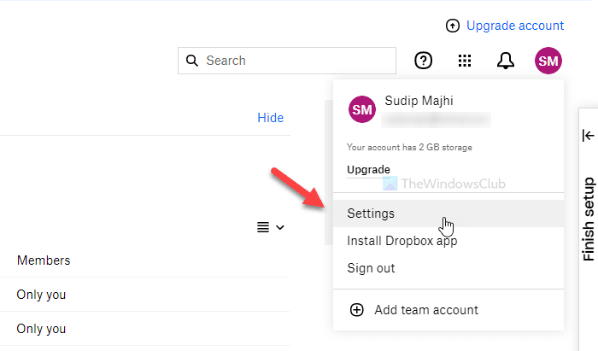Click 'Your account has 2 GB storage' text

click(409, 147)
